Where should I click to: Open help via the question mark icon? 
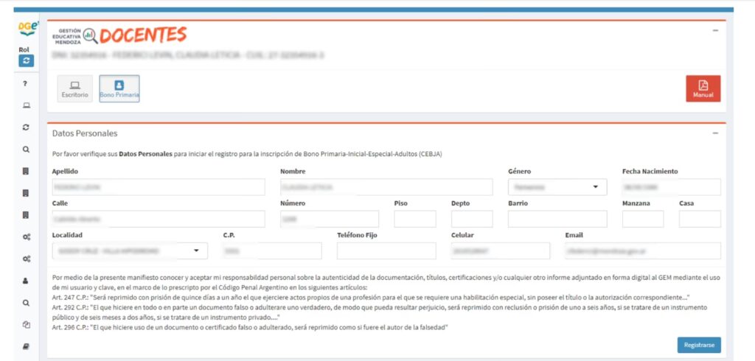pos(26,84)
